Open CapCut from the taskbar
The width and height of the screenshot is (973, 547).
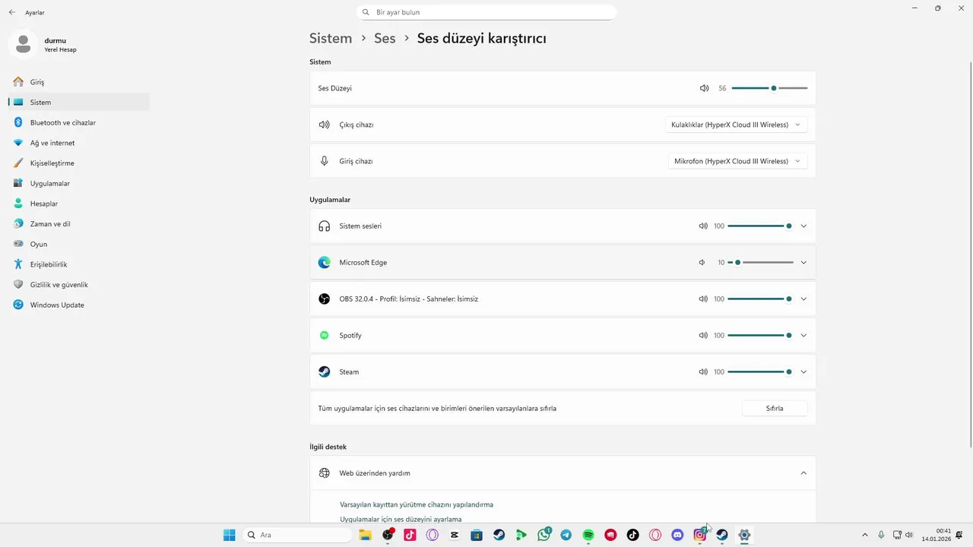(x=455, y=535)
